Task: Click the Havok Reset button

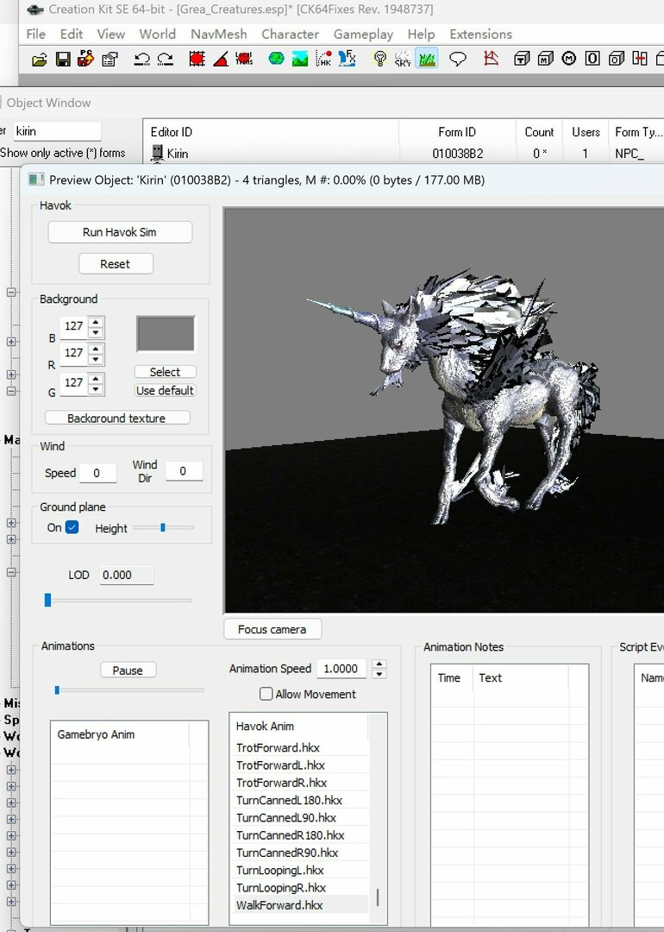Action: (x=116, y=264)
